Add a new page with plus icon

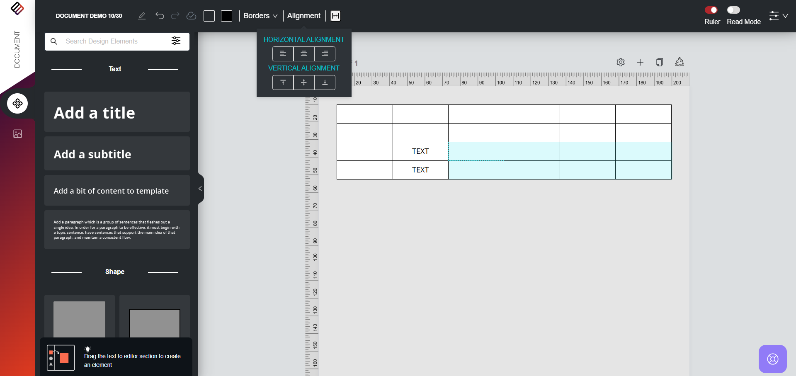[640, 62]
